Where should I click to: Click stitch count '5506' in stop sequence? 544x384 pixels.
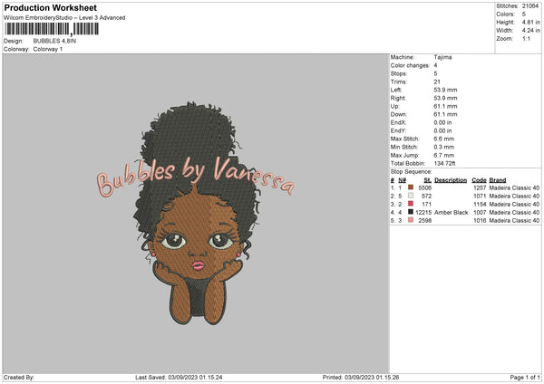(425, 187)
